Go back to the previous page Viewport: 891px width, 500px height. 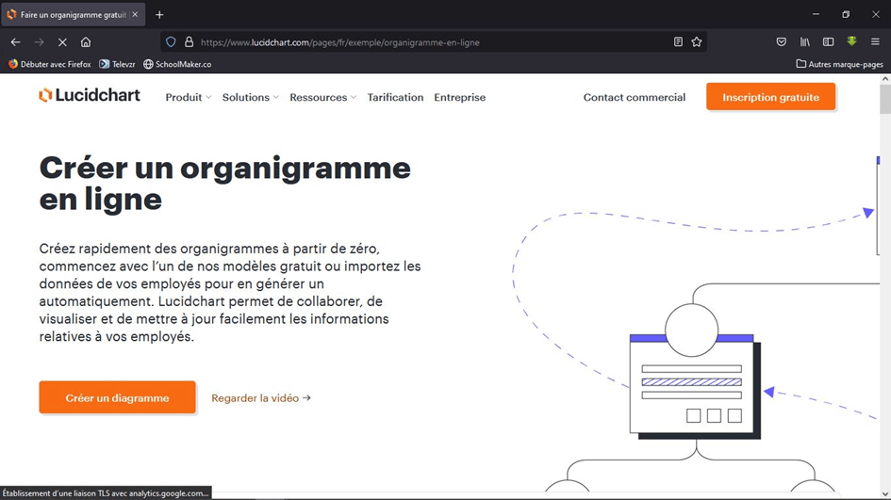(15, 42)
